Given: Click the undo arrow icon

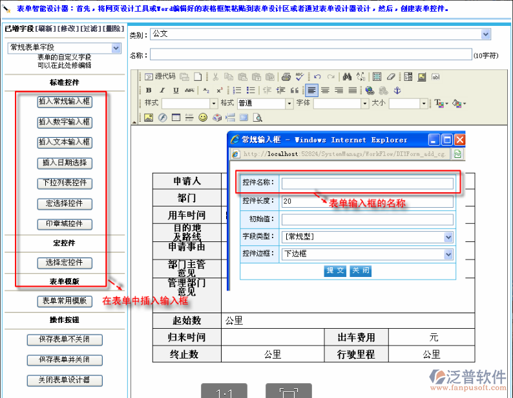Looking at the screenshot, I should point(317,76).
